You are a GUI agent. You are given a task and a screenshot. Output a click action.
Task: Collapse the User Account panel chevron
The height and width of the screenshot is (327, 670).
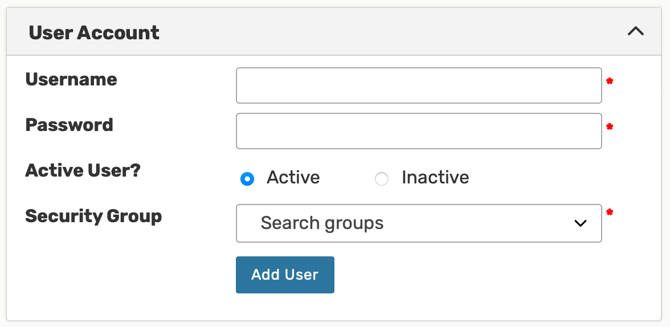pyautogui.click(x=635, y=32)
